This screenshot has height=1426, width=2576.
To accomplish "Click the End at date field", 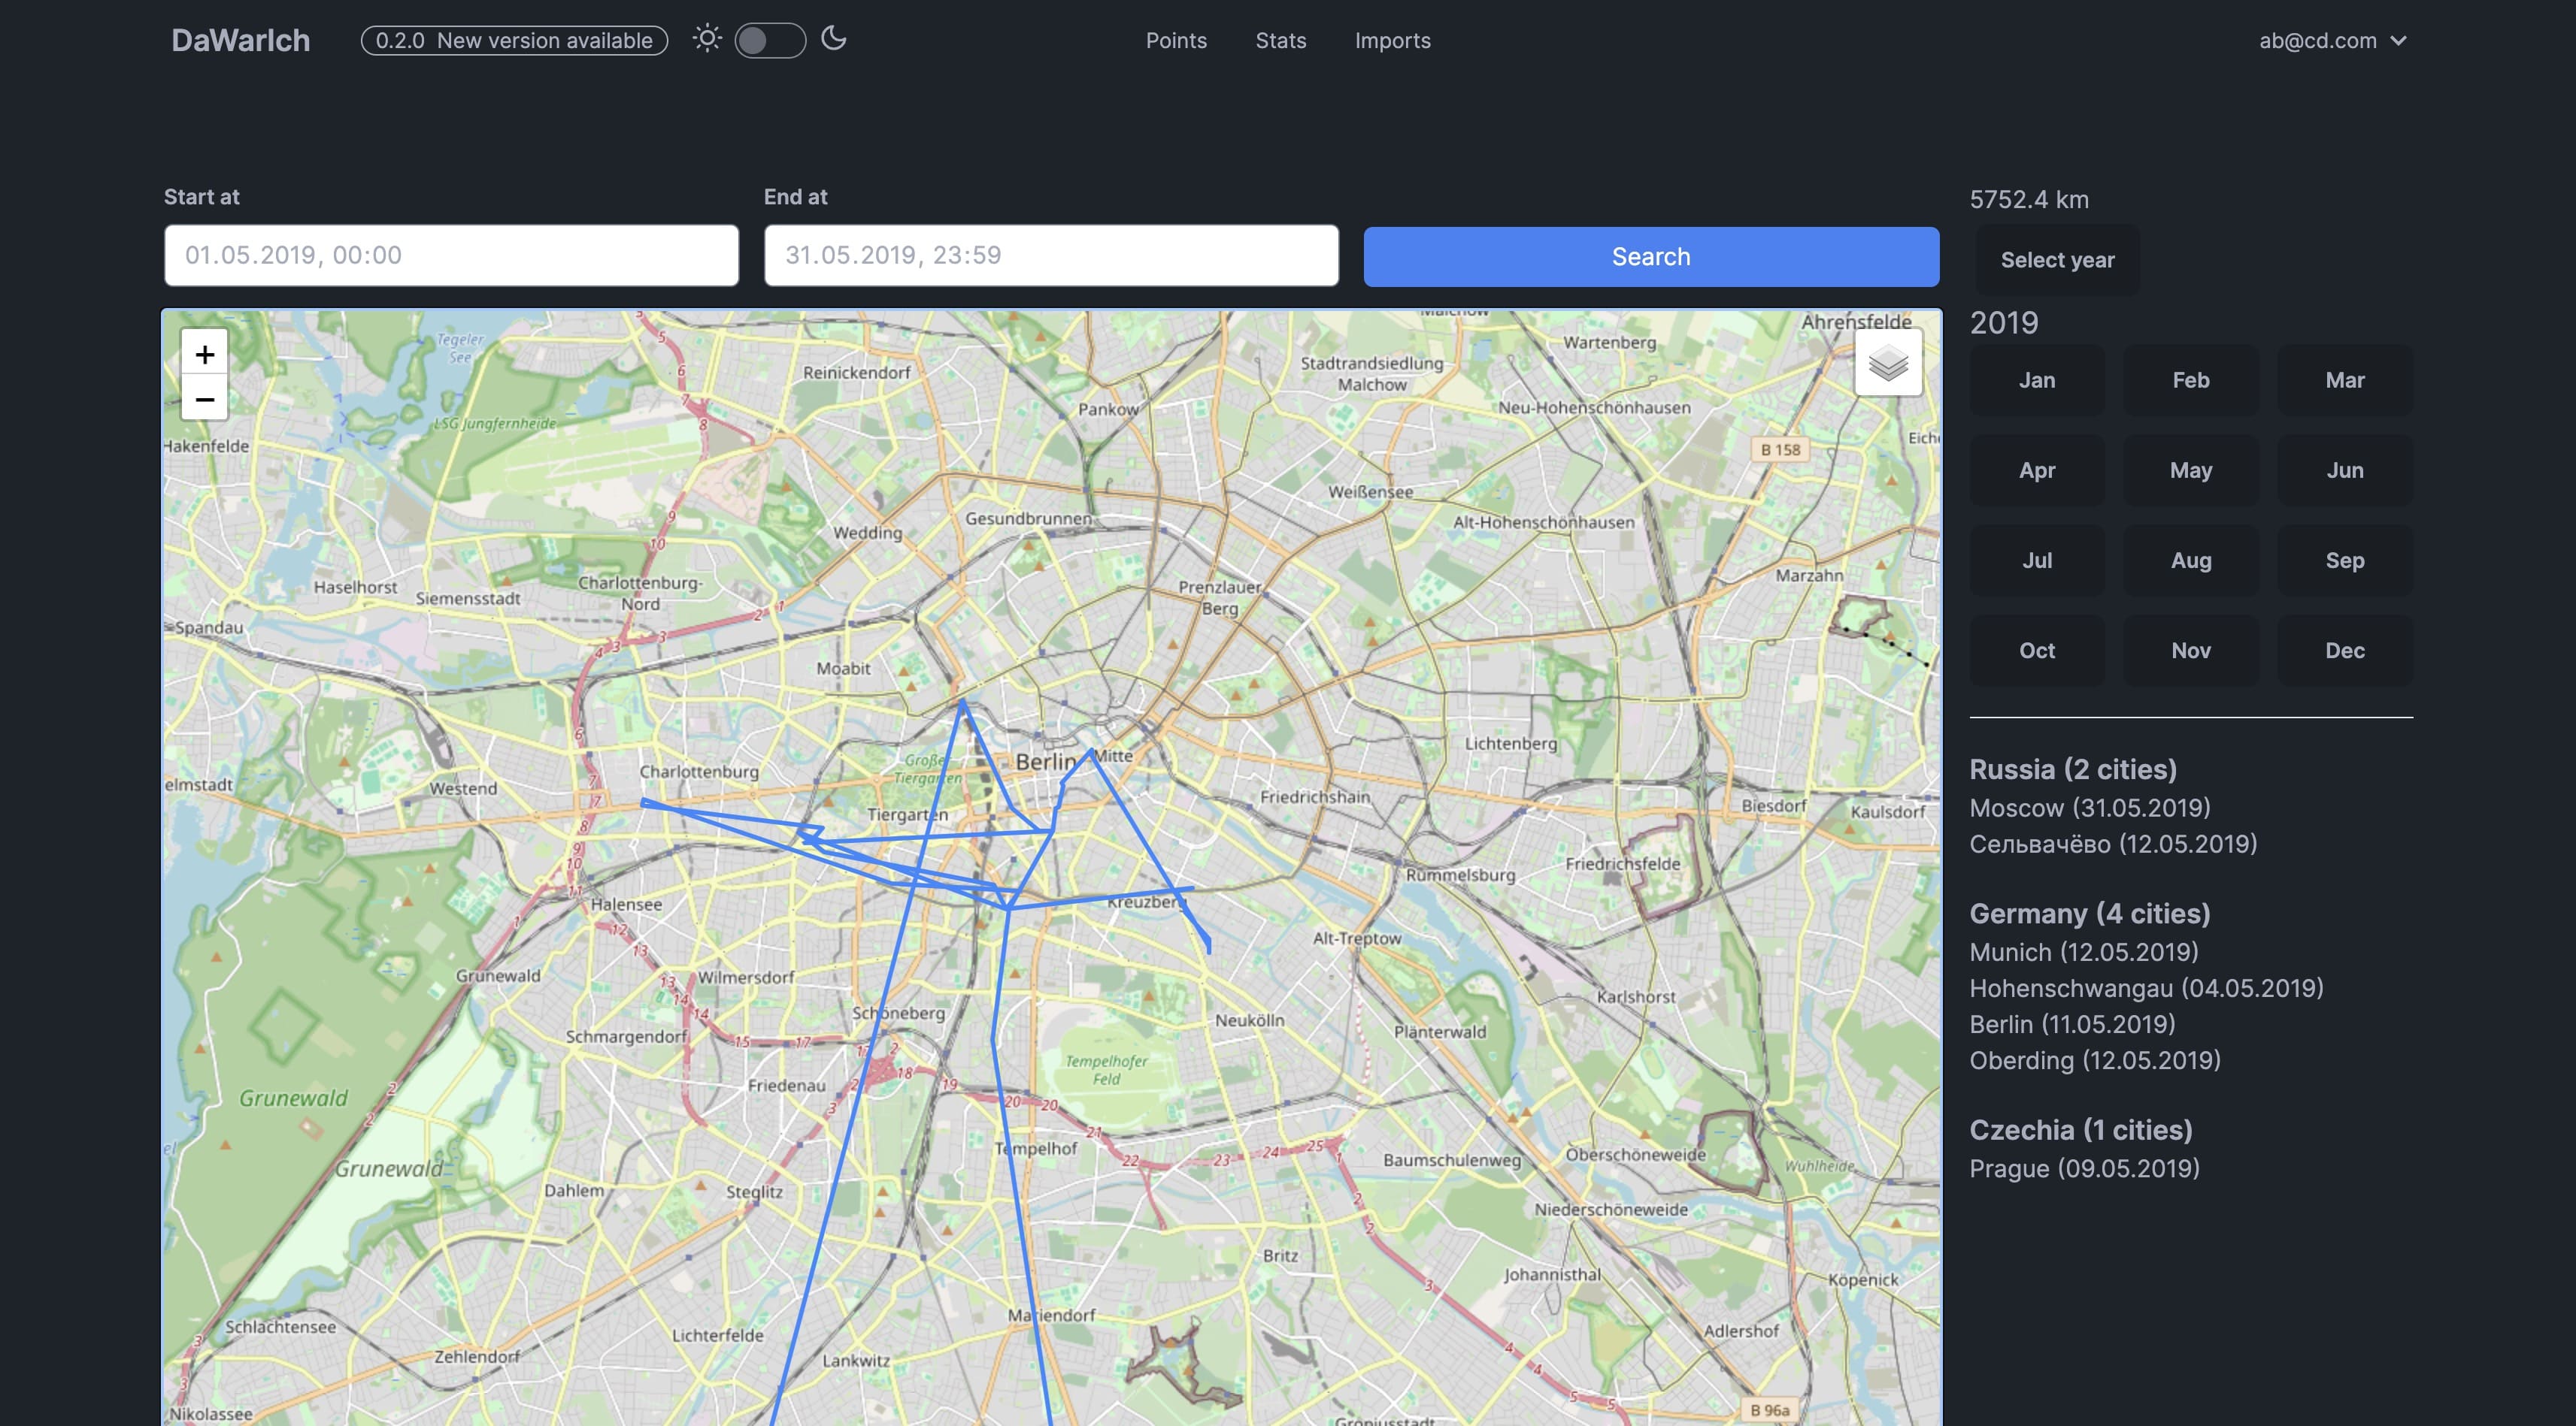I will [x=1050, y=255].
